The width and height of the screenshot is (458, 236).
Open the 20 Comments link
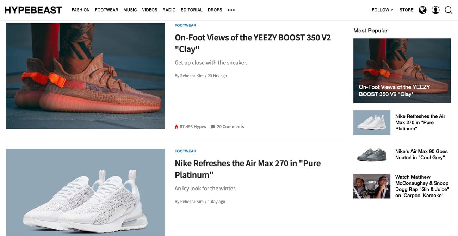(230, 126)
